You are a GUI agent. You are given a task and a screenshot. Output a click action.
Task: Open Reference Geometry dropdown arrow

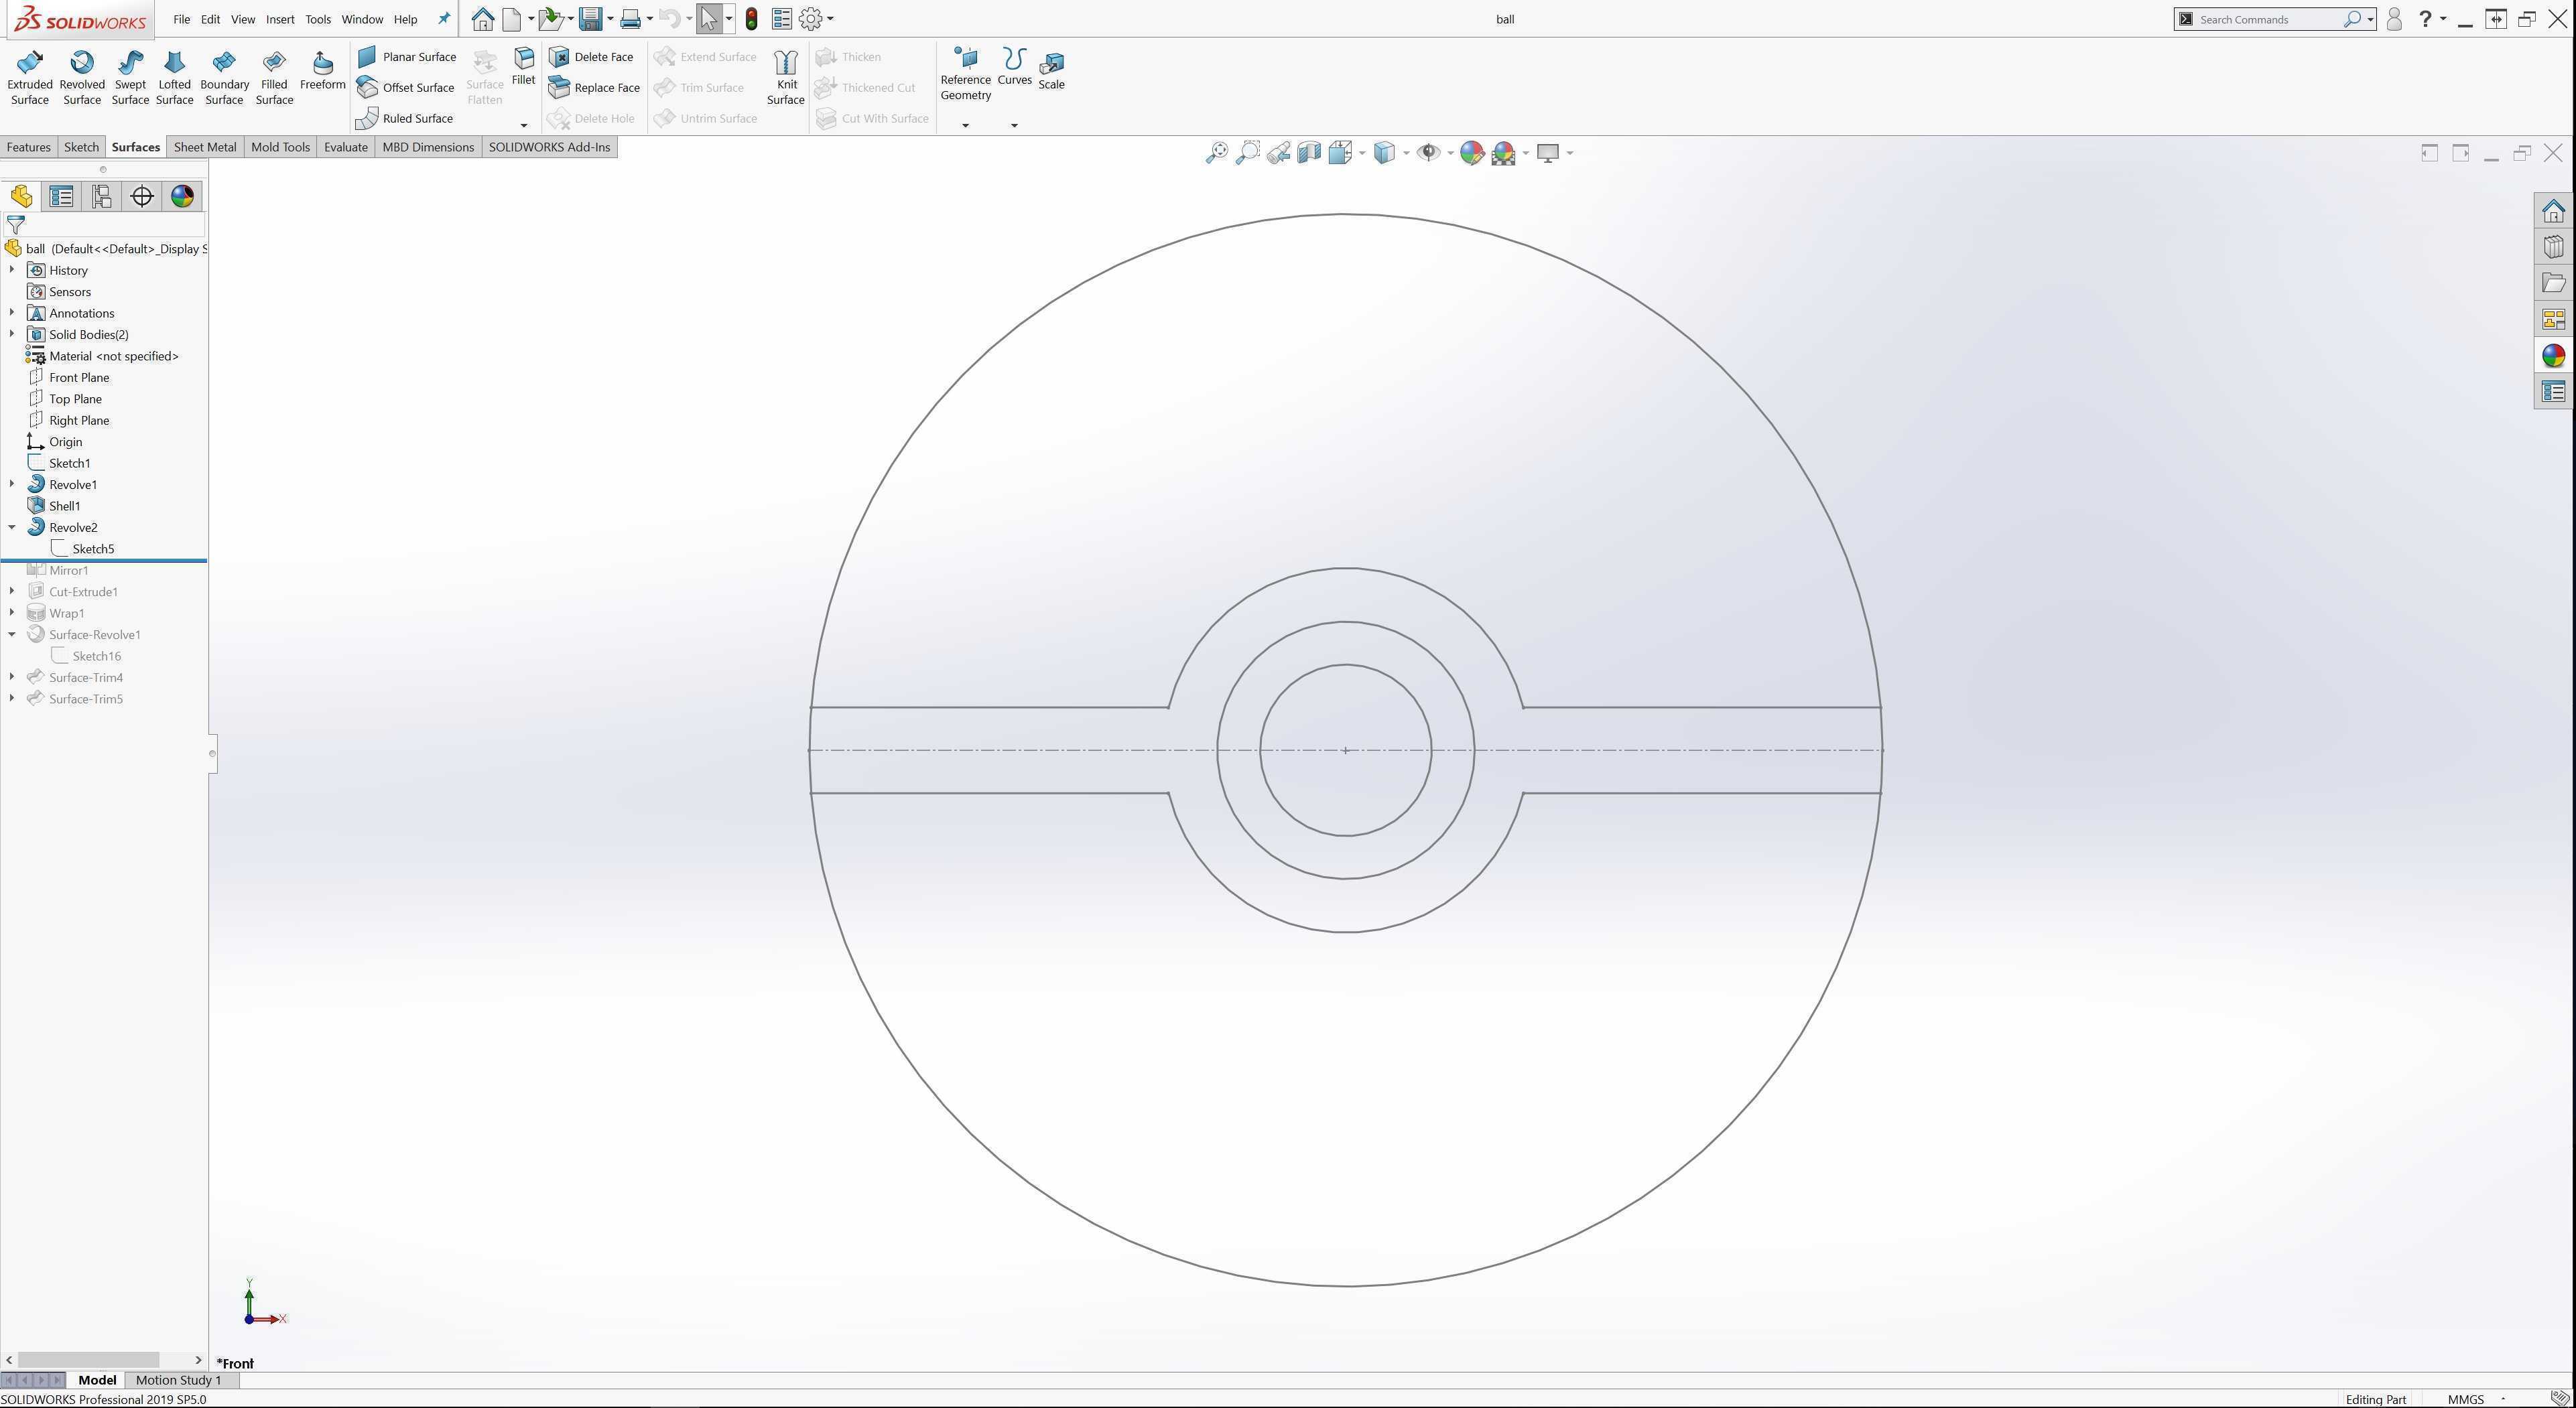(965, 125)
